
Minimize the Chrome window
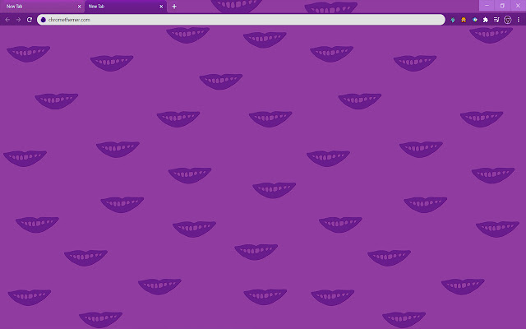487,6
